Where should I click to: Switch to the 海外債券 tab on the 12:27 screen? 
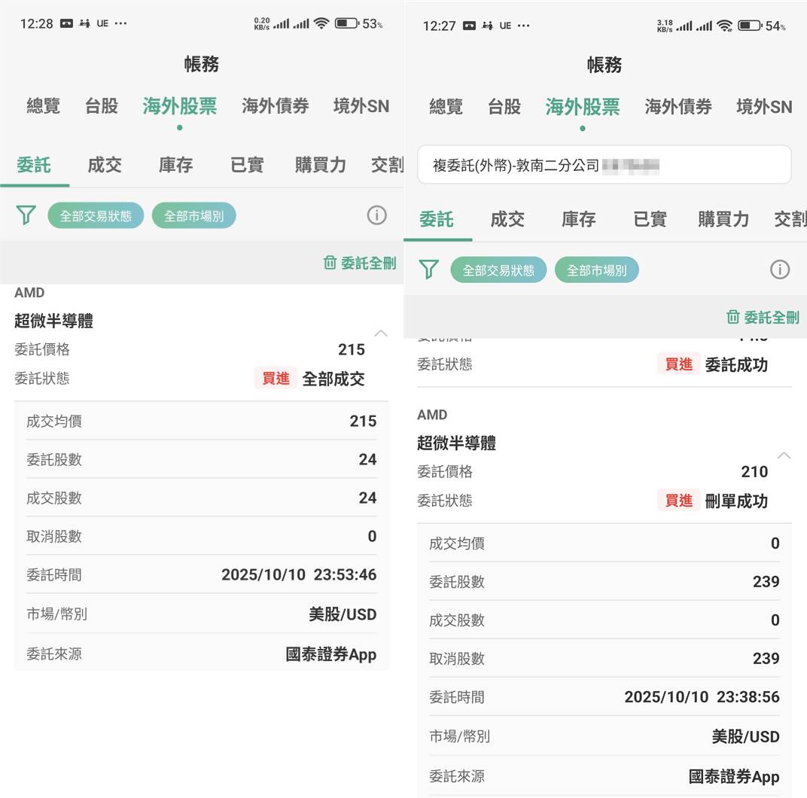pyautogui.click(x=678, y=107)
